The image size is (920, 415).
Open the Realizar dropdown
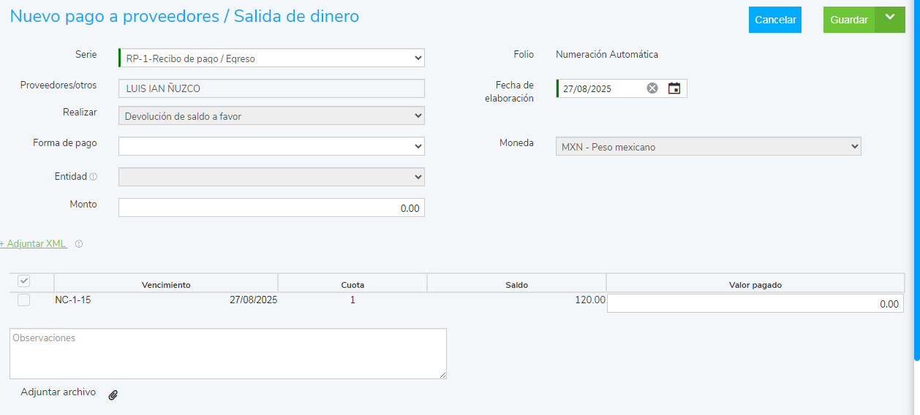pyautogui.click(x=271, y=115)
